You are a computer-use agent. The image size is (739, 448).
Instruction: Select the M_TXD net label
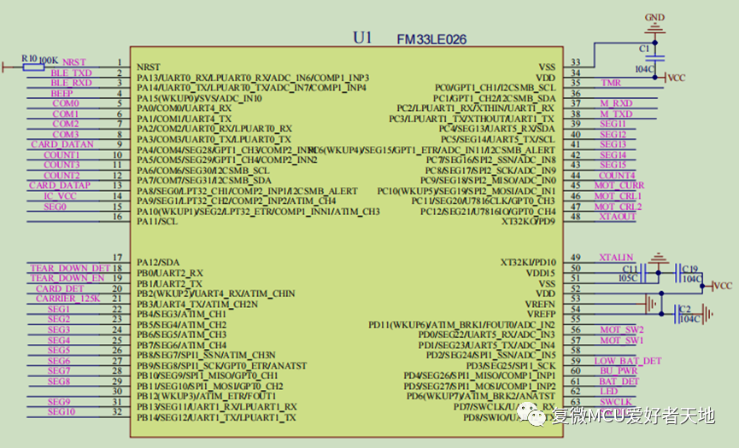616,113
